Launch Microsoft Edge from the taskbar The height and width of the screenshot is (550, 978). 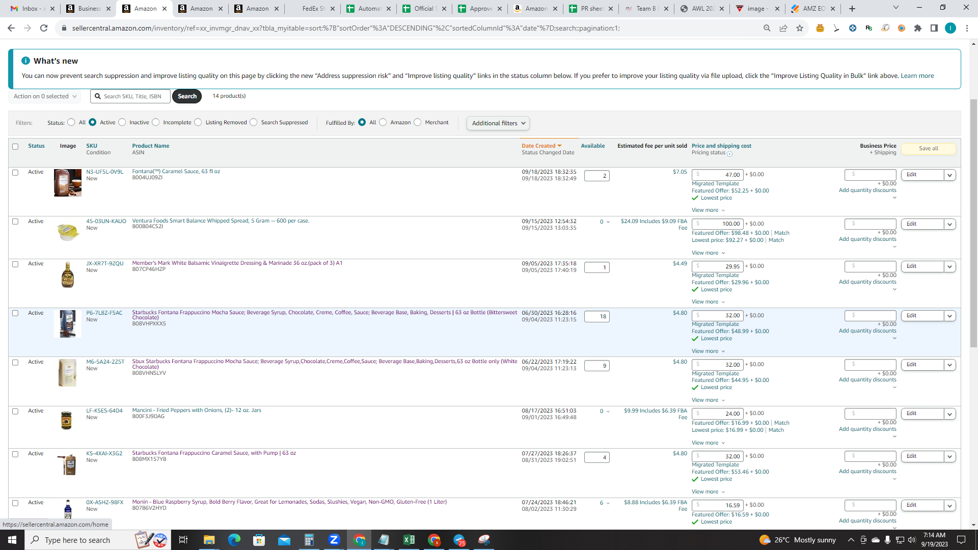(234, 540)
